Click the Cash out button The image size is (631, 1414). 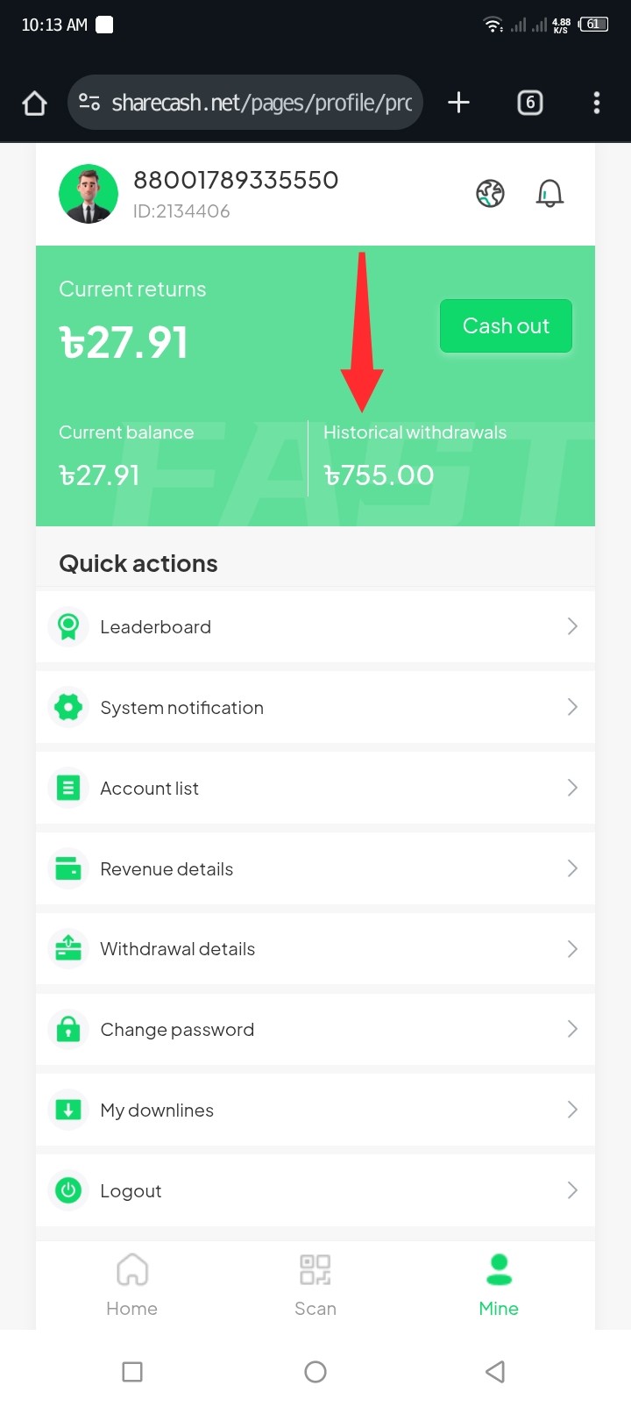pos(506,326)
